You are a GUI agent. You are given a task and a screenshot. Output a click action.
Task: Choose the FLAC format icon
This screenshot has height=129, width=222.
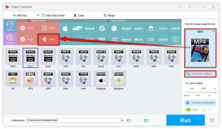(30, 56)
